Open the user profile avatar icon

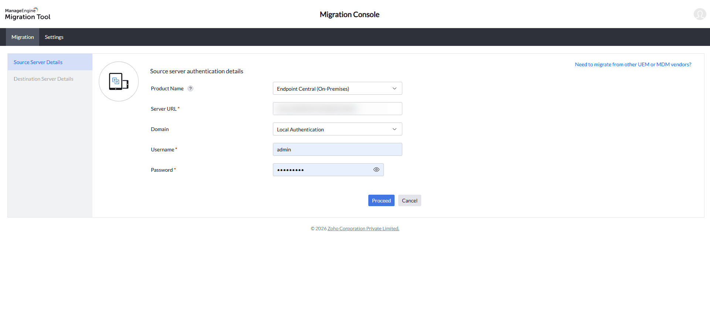(700, 14)
